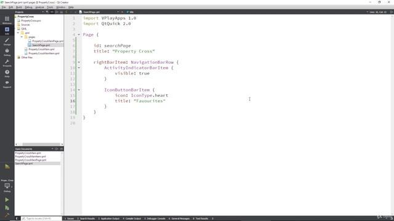Switch to Welcome mode in the sidebar
394x221 pixels.
coord(7,20)
